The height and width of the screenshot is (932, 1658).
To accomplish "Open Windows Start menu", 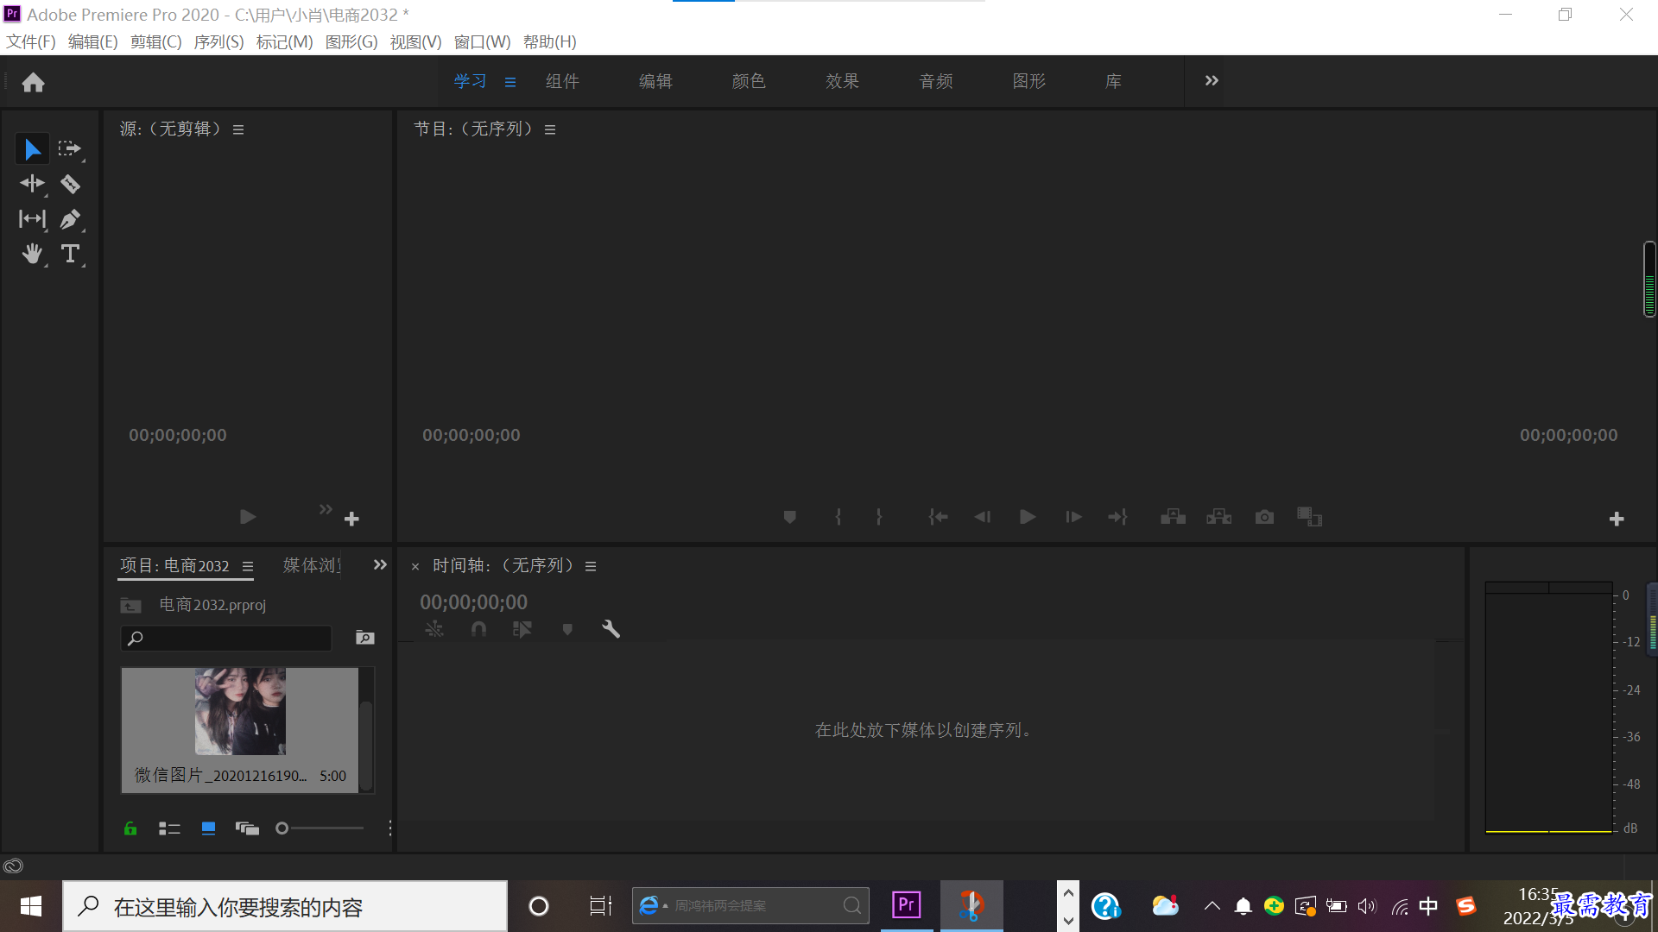I will (31, 906).
